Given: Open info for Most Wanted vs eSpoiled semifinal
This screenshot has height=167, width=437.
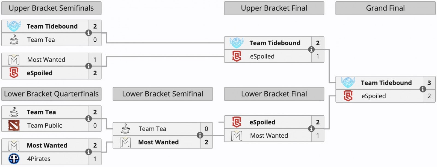Looking at the screenshot, I should 88,66.
